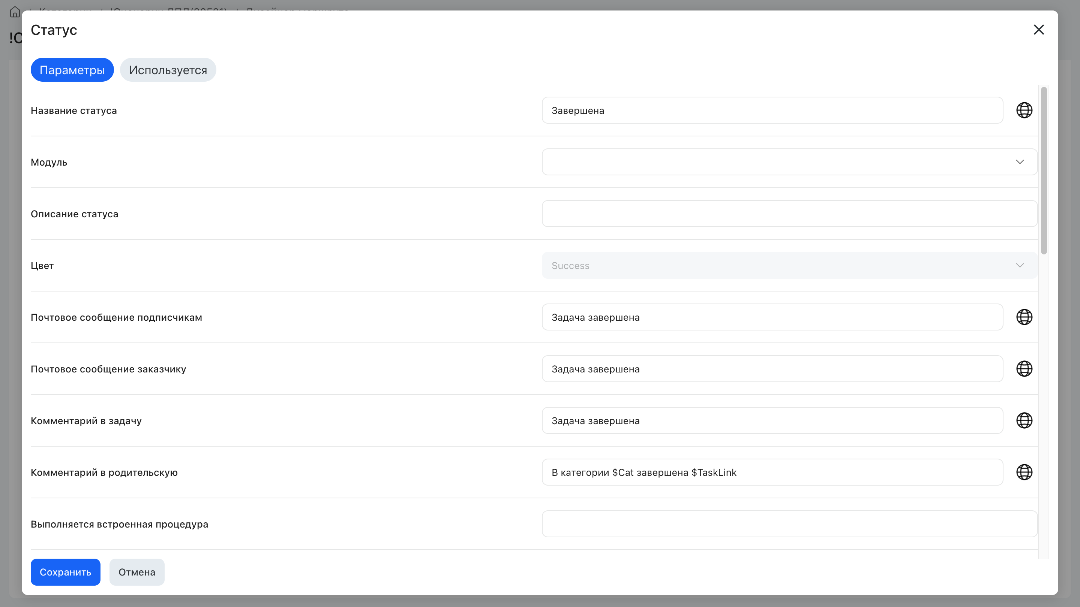Go to home icon in breadcrumb
The height and width of the screenshot is (607, 1080).
pos(15,12)
